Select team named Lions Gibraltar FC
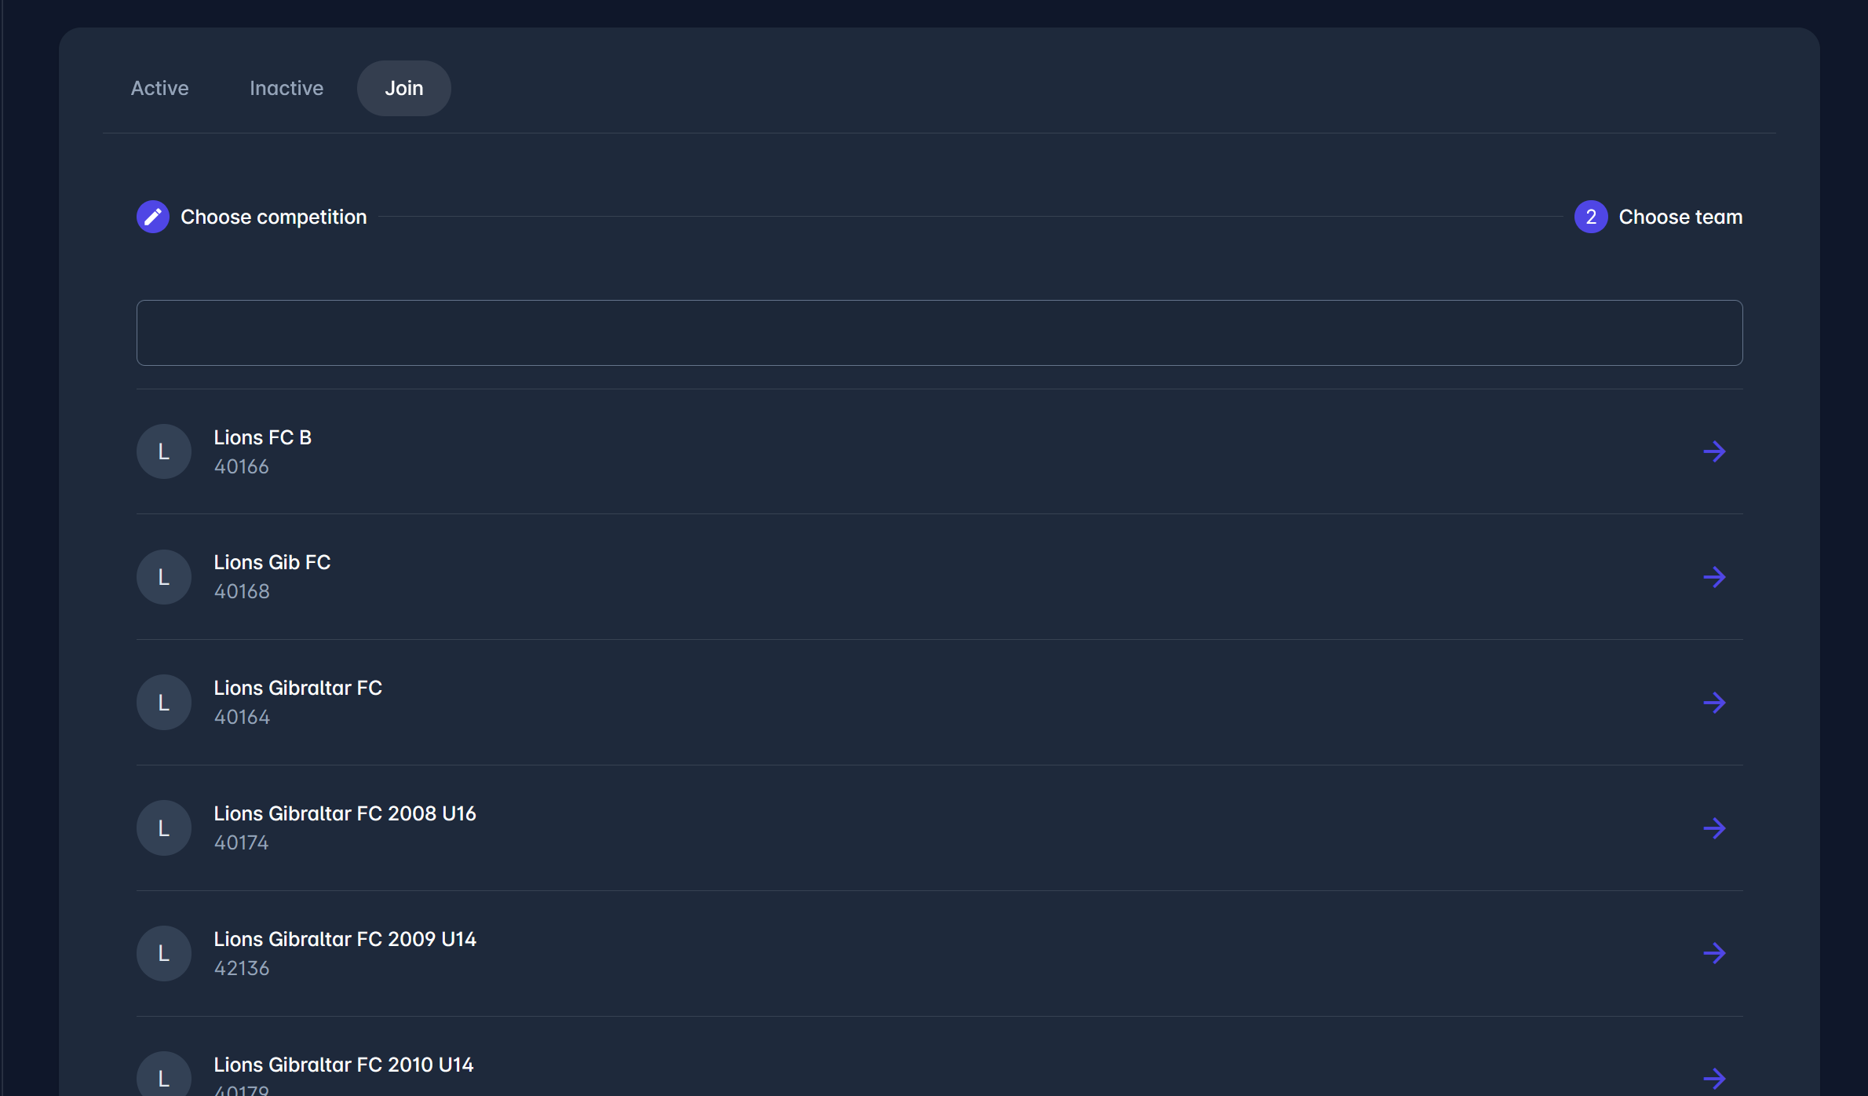Viewport: 1868px width, 1096px height. pyautogui.click(x=297, y=688)
